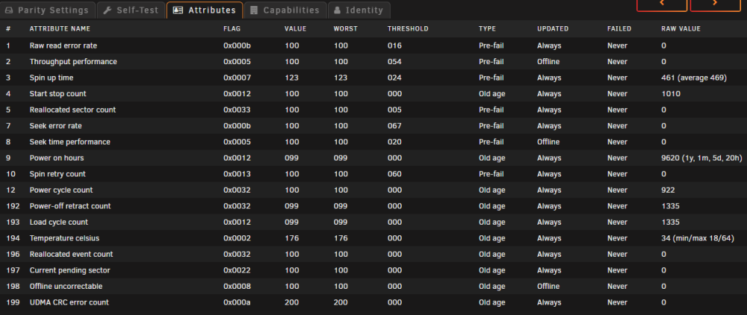The height and width of the screenshot is (315, 747).
Task: Click the ID card icon on Attributes tab
Action: coord(178,10)
